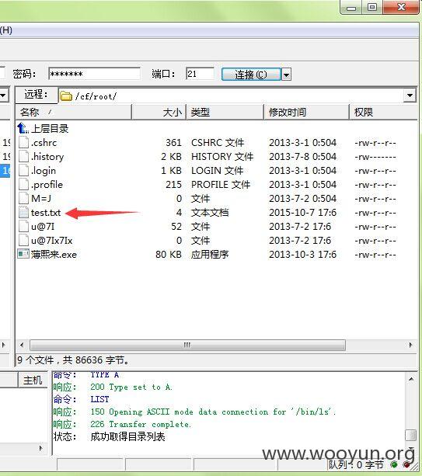Click the log pane scroll up arrow
This screenshot has height=476, width=422.
pos(411,379)
